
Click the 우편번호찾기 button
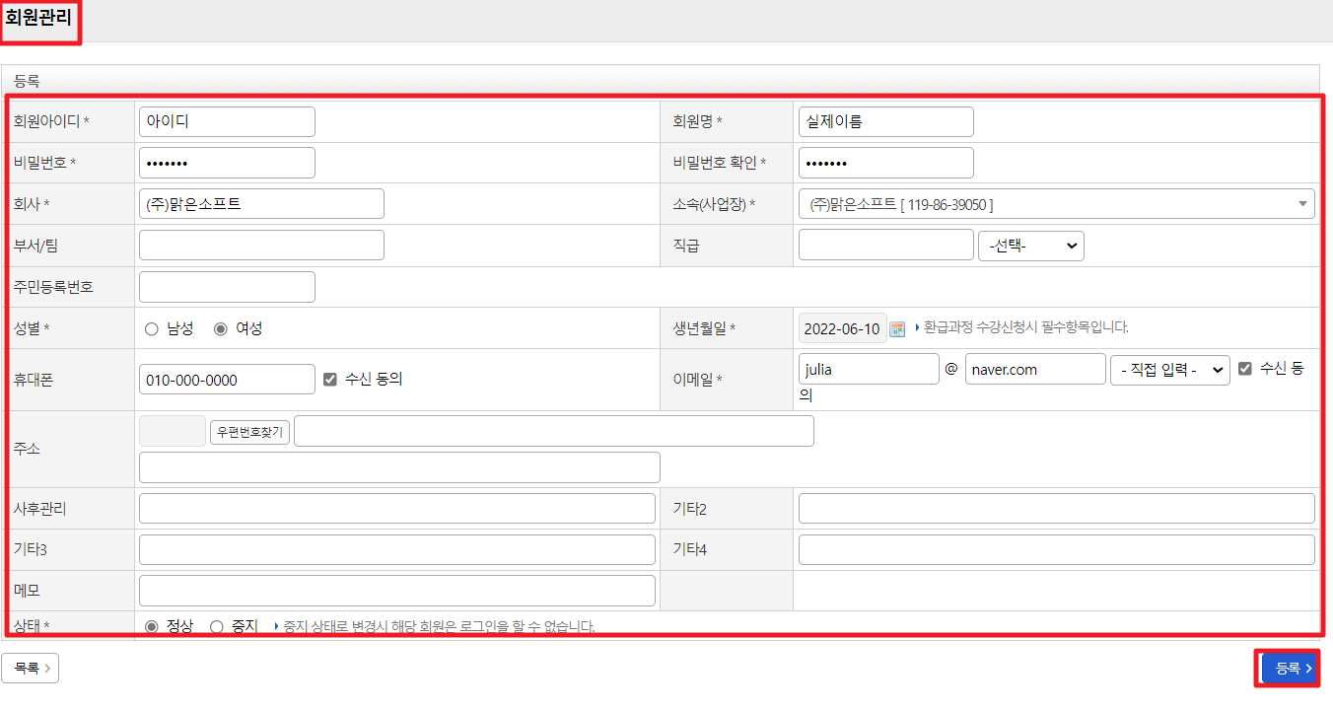[249, 432]
